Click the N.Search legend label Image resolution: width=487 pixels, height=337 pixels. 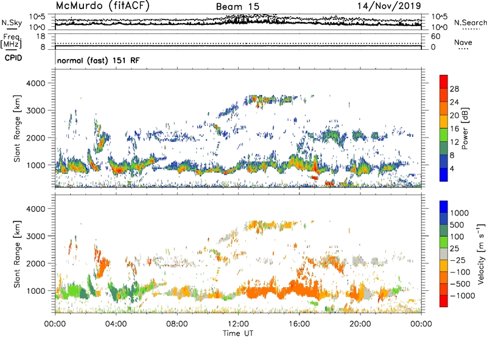470,23
